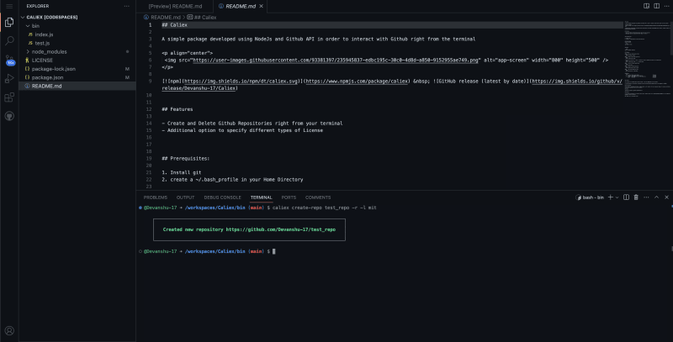Screen dimensions: 673x342
Task: Click the '## Prerequisites:' heading line
Action: click(185, 159)
